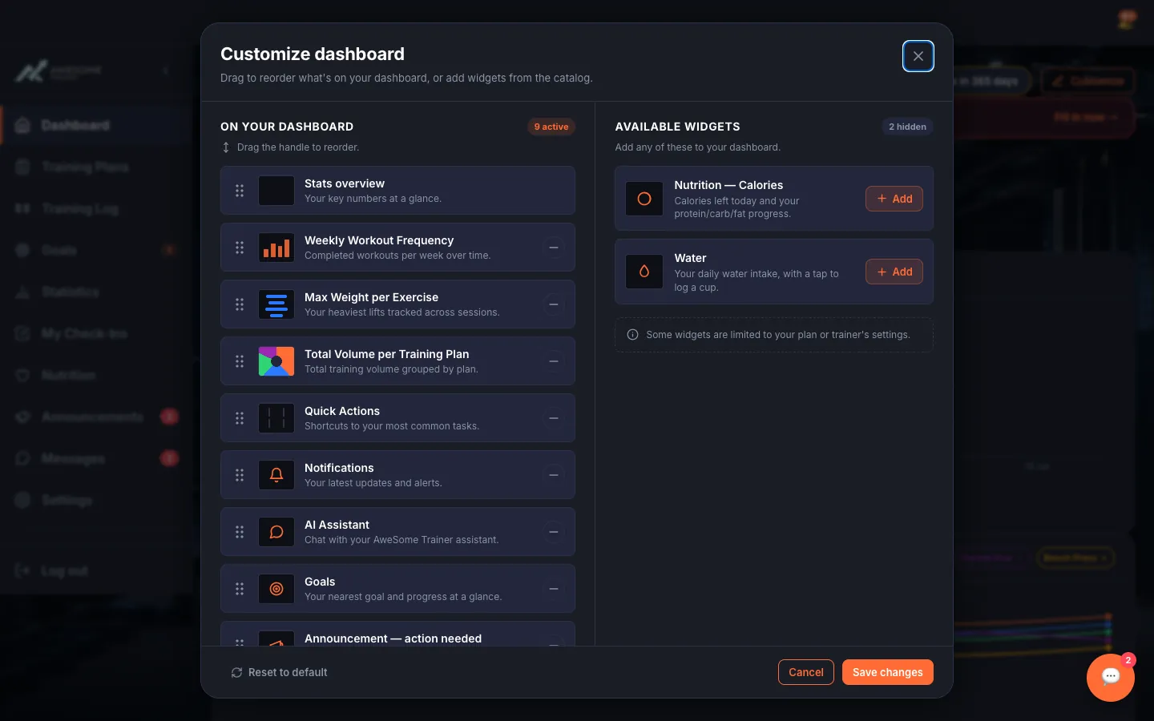This screenshot has width=1154, height=721.
Task: Click the Goals target icon
Action: tap(276, 589)
